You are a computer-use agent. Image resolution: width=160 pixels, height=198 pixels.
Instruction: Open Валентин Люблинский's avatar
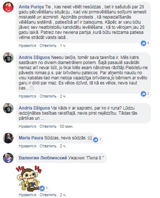point(8,158)
